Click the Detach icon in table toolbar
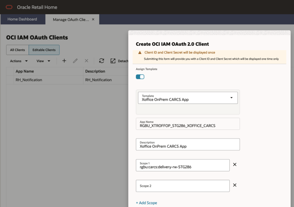 coord(113,61)
